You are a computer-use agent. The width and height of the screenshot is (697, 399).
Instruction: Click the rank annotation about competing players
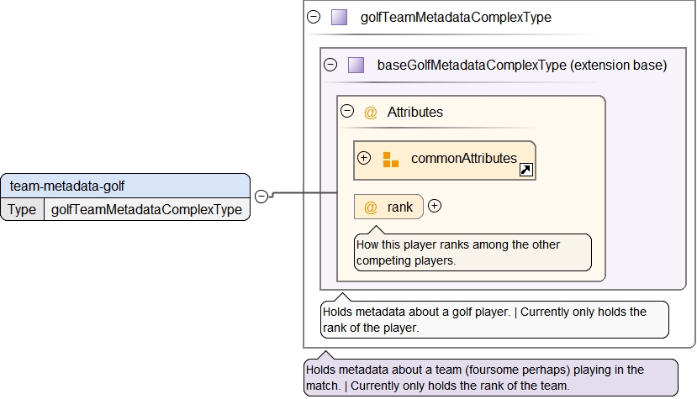point(473,253)
